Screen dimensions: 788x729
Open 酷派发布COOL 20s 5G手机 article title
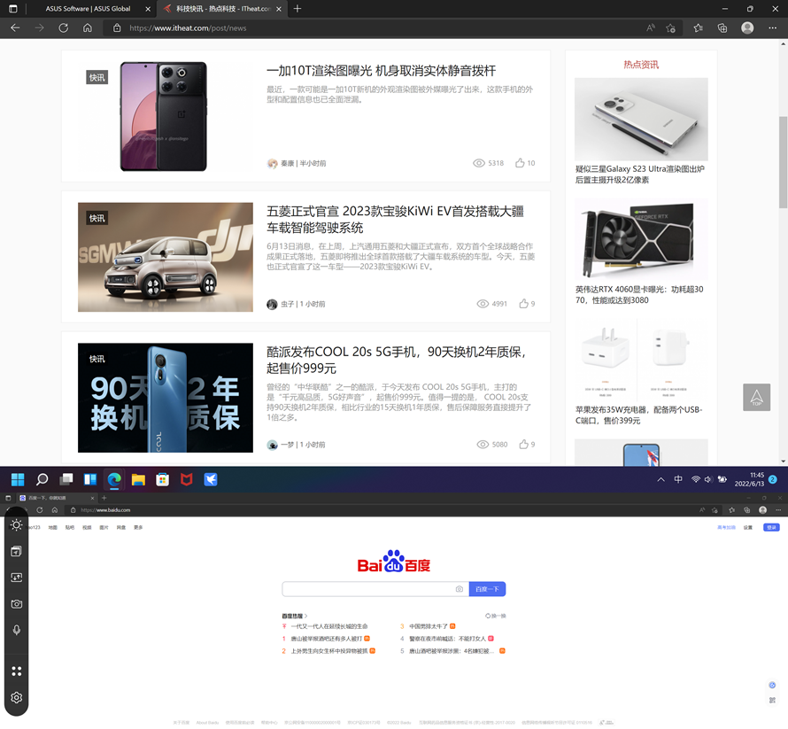click(x=396, y=360)
